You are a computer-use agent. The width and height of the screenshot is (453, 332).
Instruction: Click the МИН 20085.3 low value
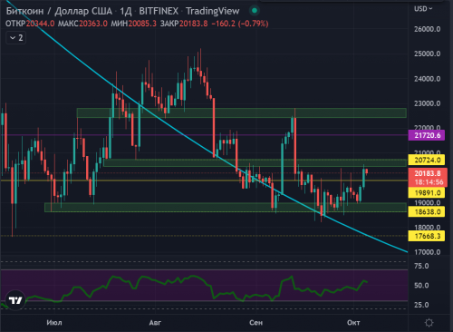click(133, 24)
